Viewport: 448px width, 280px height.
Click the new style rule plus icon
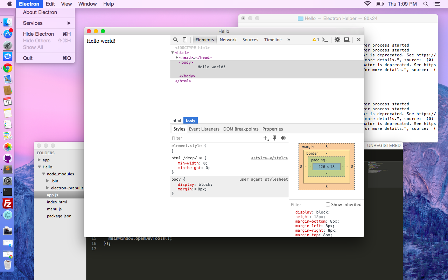pyautogui.click(x=266, y=138)
